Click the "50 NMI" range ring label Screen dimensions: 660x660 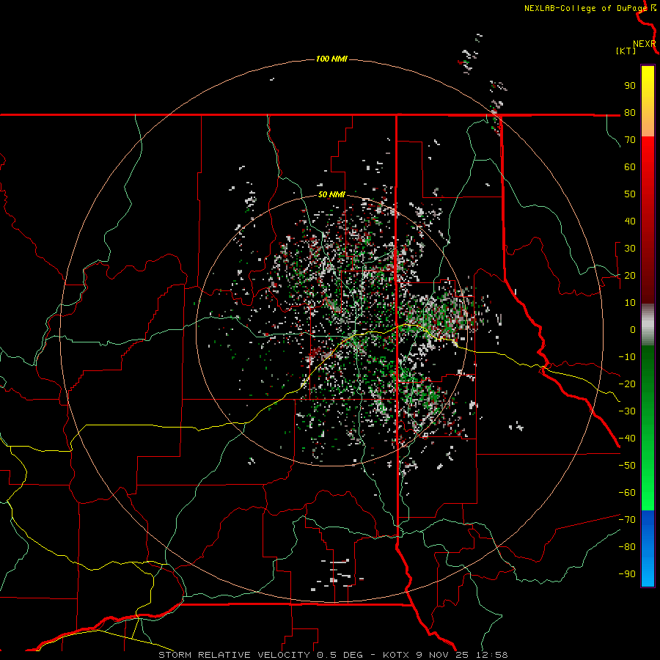tap(331, 194)
